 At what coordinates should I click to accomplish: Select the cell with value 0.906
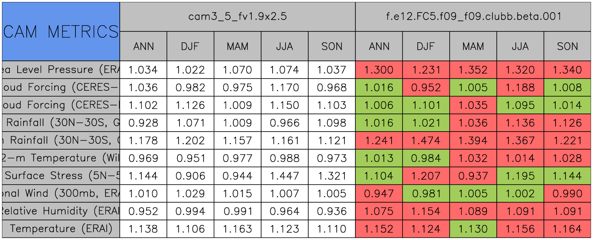190,176
